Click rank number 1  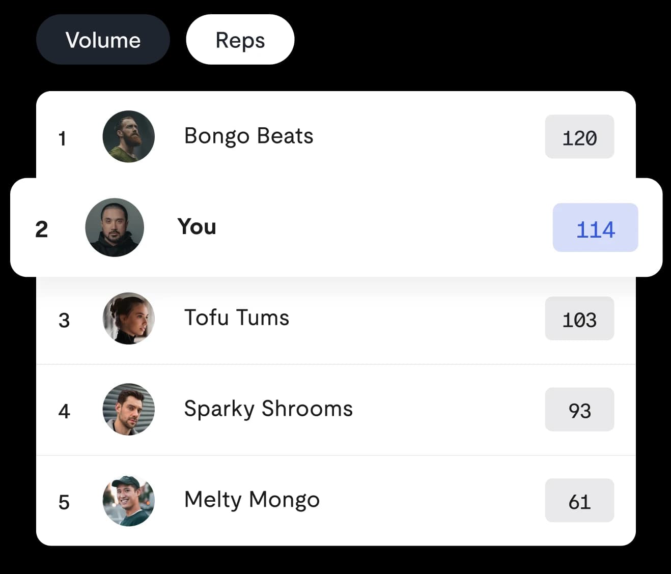[x=63, y=138]
